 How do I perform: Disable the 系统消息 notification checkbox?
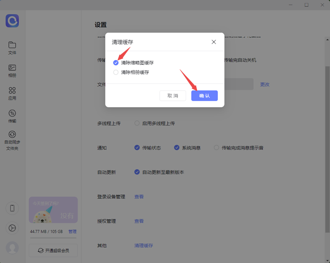click(x=177, y=147)
